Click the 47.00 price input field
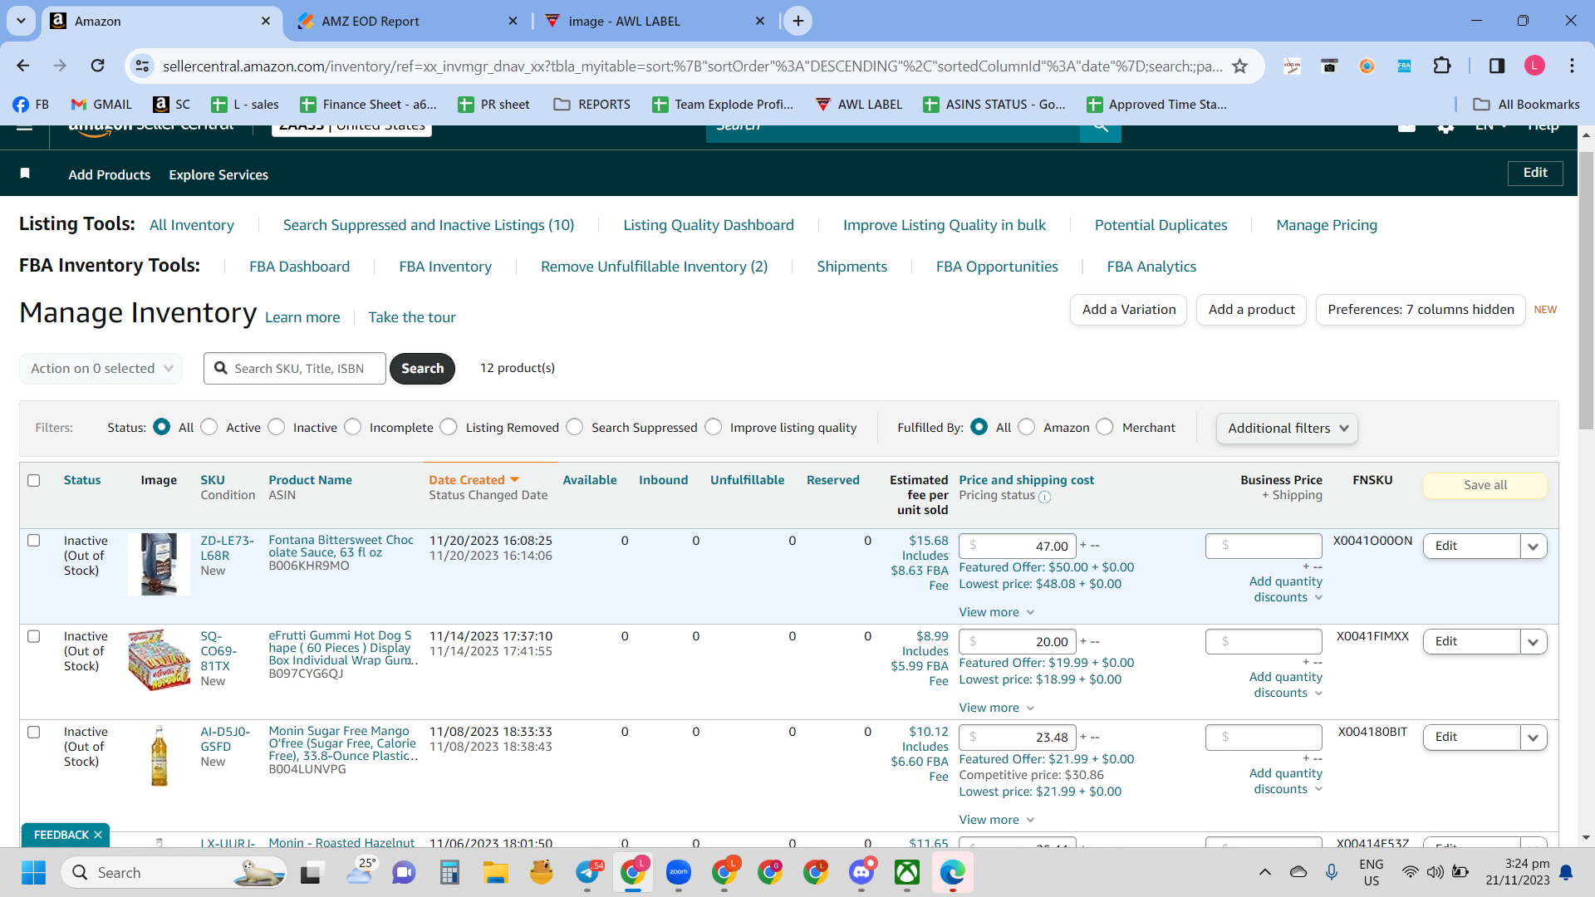This screenshot has height=897, width=1595. click(1018, 546)
